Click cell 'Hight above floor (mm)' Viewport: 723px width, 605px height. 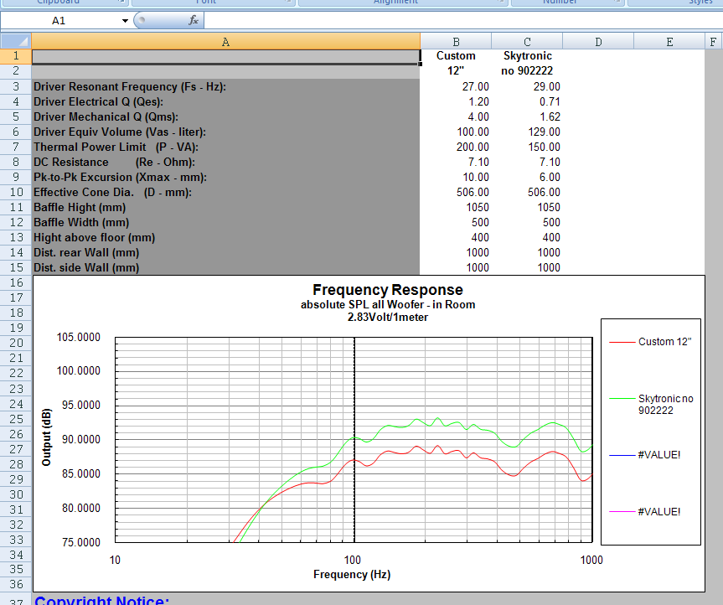tap(225, 237)
